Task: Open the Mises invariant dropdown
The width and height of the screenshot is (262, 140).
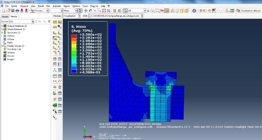Action: tap(76, 11)
